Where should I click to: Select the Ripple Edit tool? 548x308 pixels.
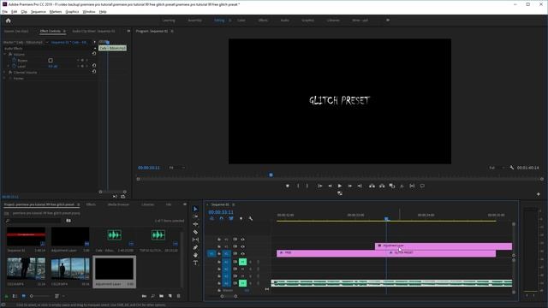tap(195, 224)
